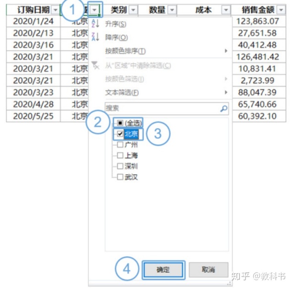The width and height of the screenshot is (293, 288).
Task: Toggle the (全选) select-all checkbox
Action: (x=120, y=123)
